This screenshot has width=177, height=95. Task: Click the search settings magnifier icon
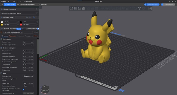click(37, 32)
